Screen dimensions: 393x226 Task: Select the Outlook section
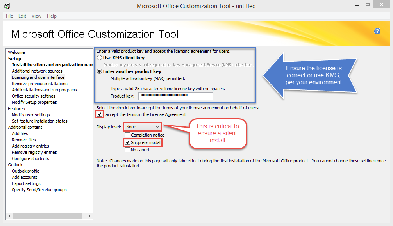15,165
